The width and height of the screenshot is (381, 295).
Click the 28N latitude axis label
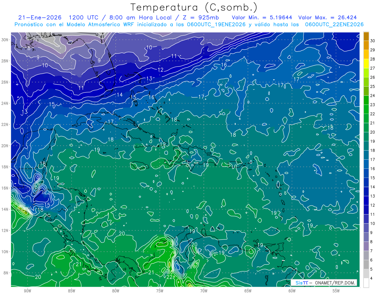pyautogui.click(x=5, y=61)
